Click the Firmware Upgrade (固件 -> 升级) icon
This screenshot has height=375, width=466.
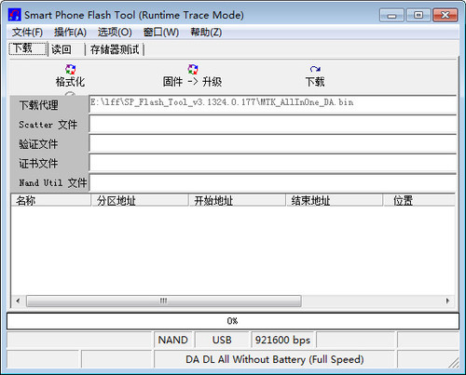pyautogui.click(x=193, y=70)
